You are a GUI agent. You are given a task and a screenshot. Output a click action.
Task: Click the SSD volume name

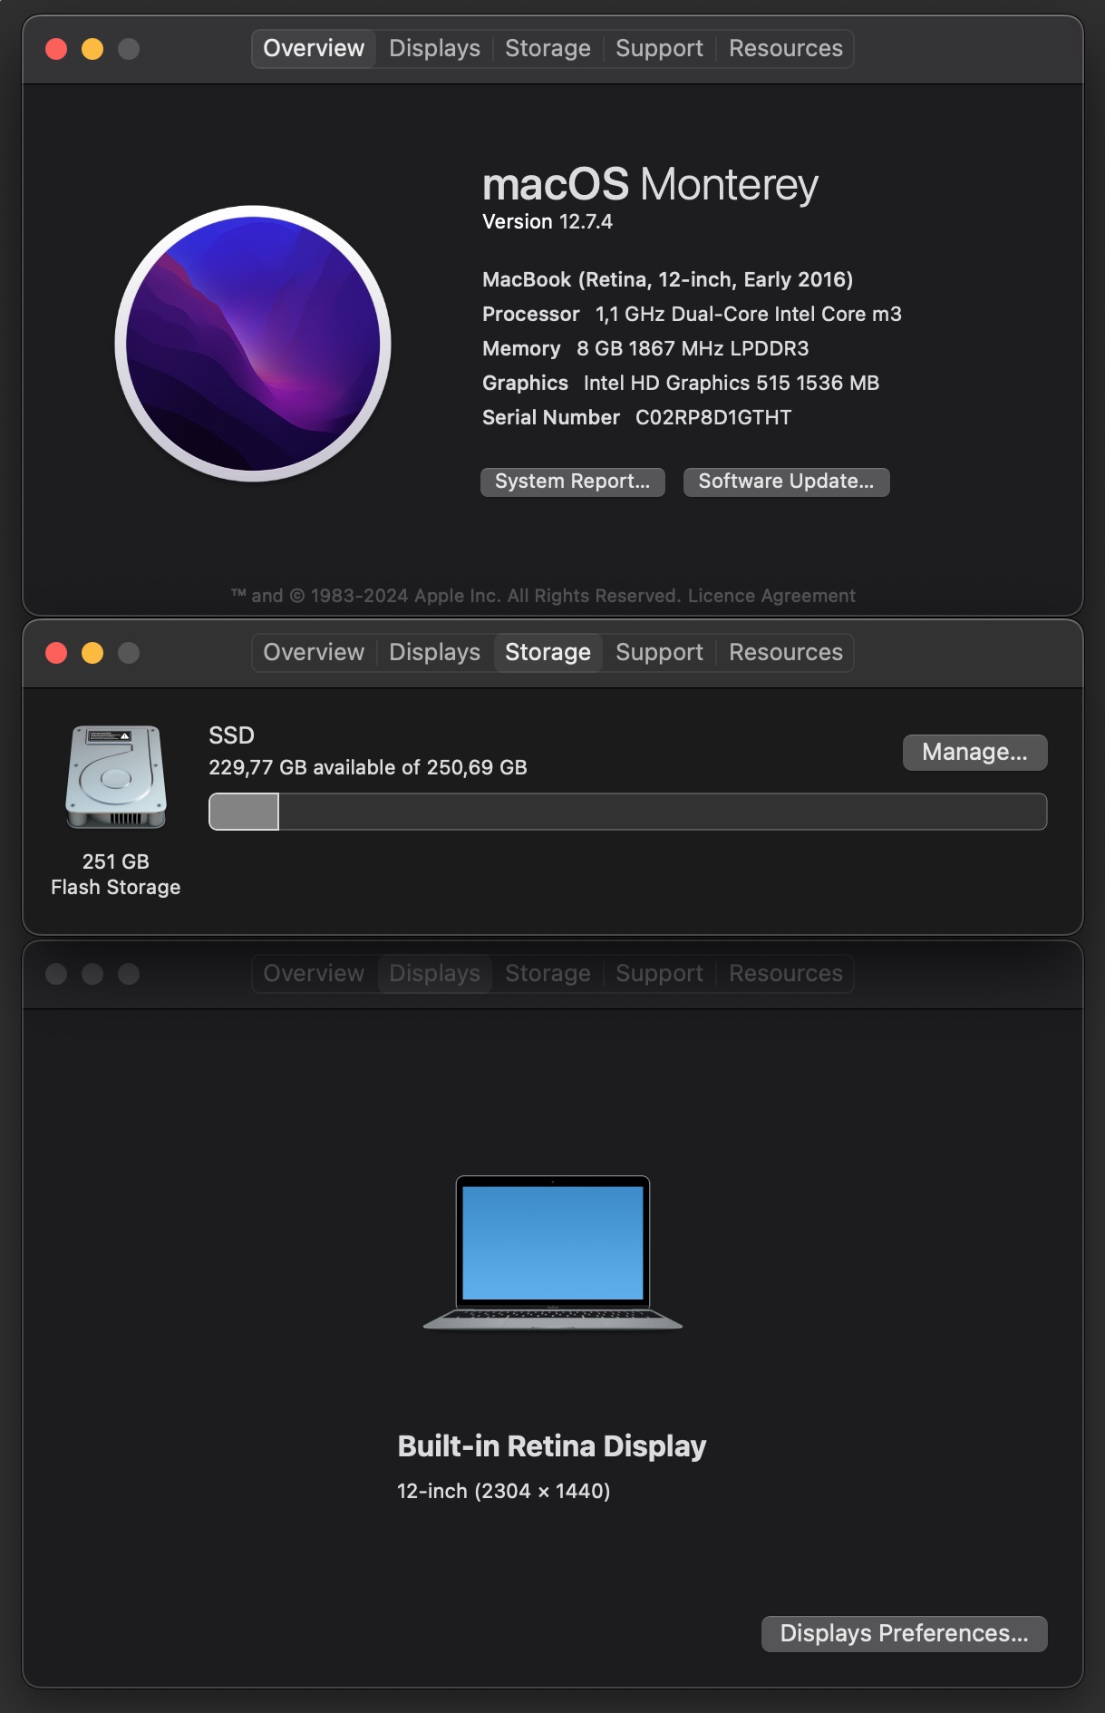(231, 735)
